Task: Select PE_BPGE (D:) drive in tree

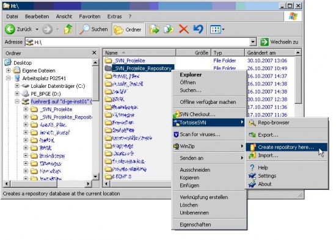Action: pos(46,94)
